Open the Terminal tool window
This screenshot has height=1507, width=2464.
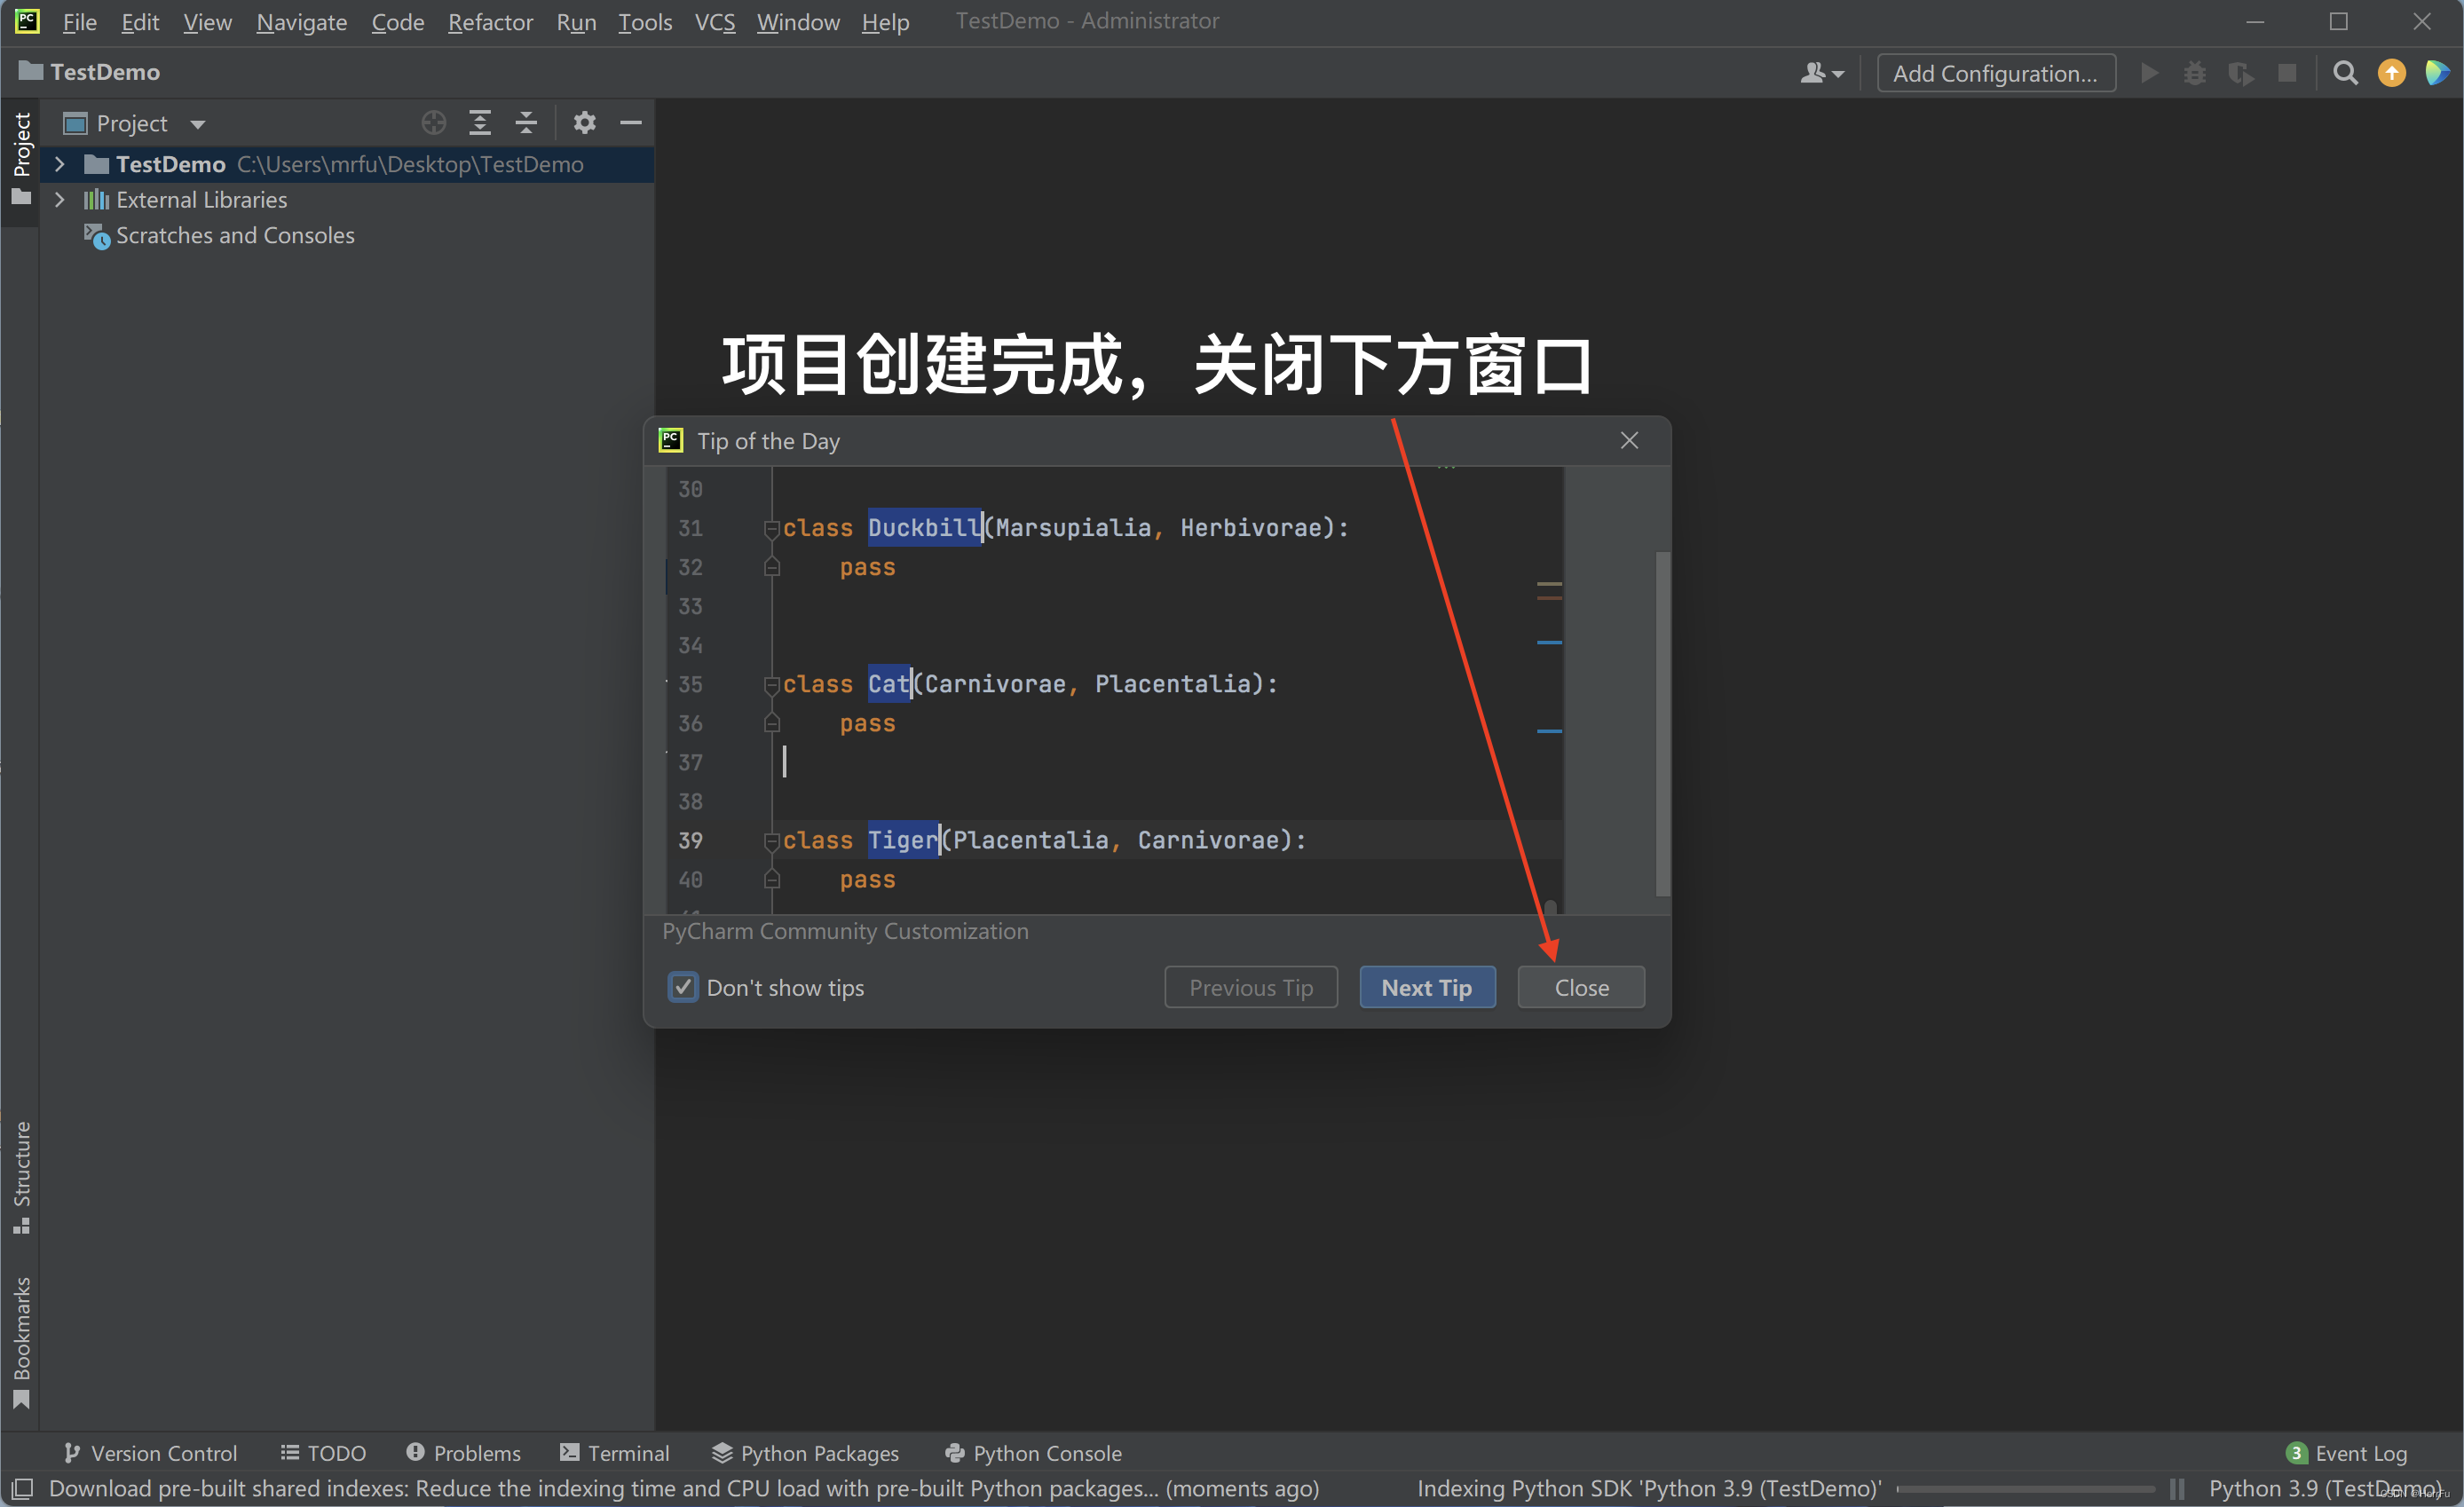click(615, 1452)
